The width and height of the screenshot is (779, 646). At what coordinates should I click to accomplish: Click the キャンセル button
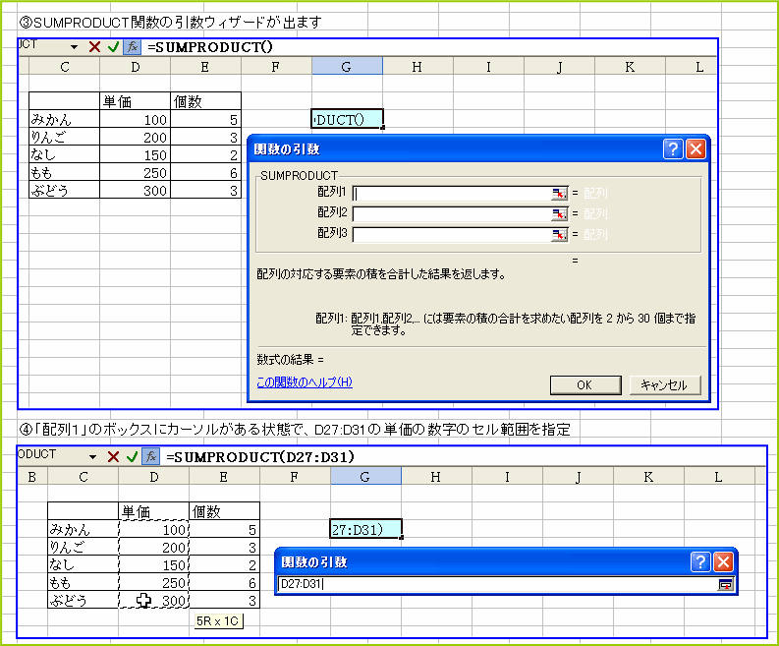click(x=665, y=384)
